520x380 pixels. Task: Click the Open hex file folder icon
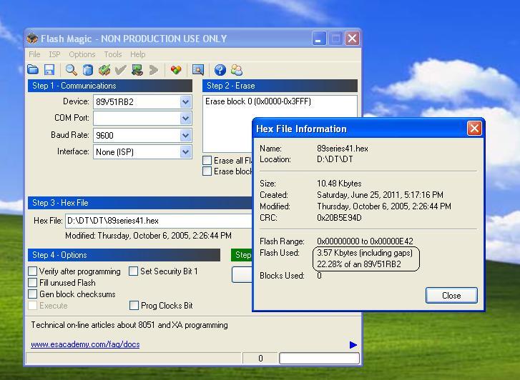tap(33, 70)
